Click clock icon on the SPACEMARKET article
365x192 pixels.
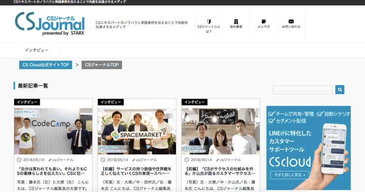(103, 160)
